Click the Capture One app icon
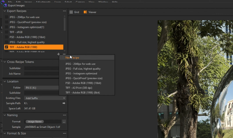The width and height of the screenshot is (233, 138). pos(5,6)
